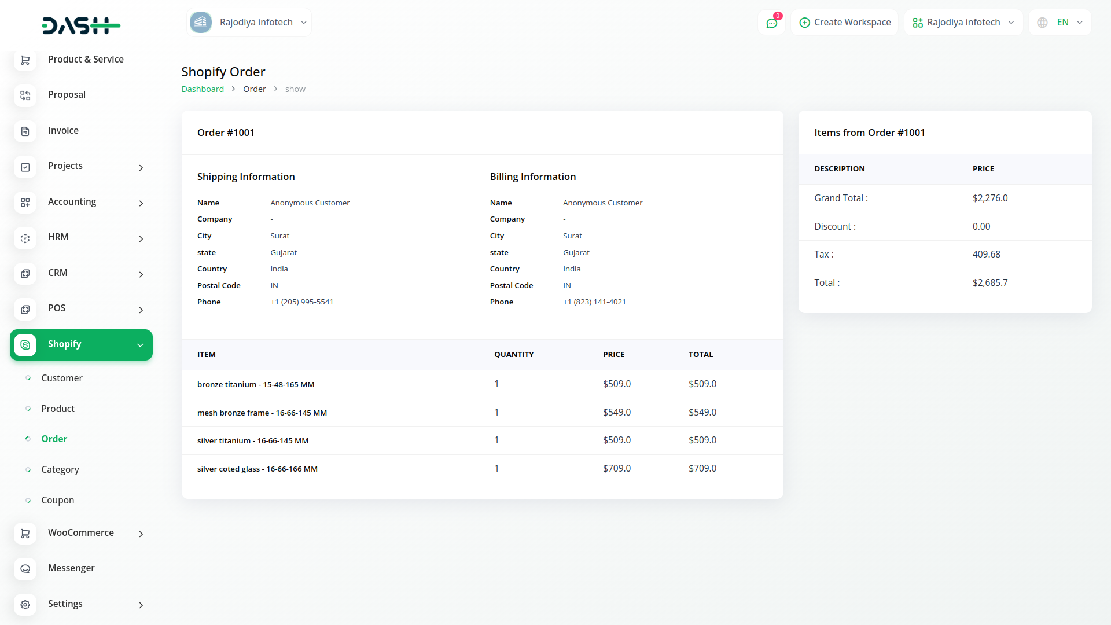The height and width of the screenshot is (625, 1111).
Task: Click the Messenger chat bubble icon
Action: 25,569
